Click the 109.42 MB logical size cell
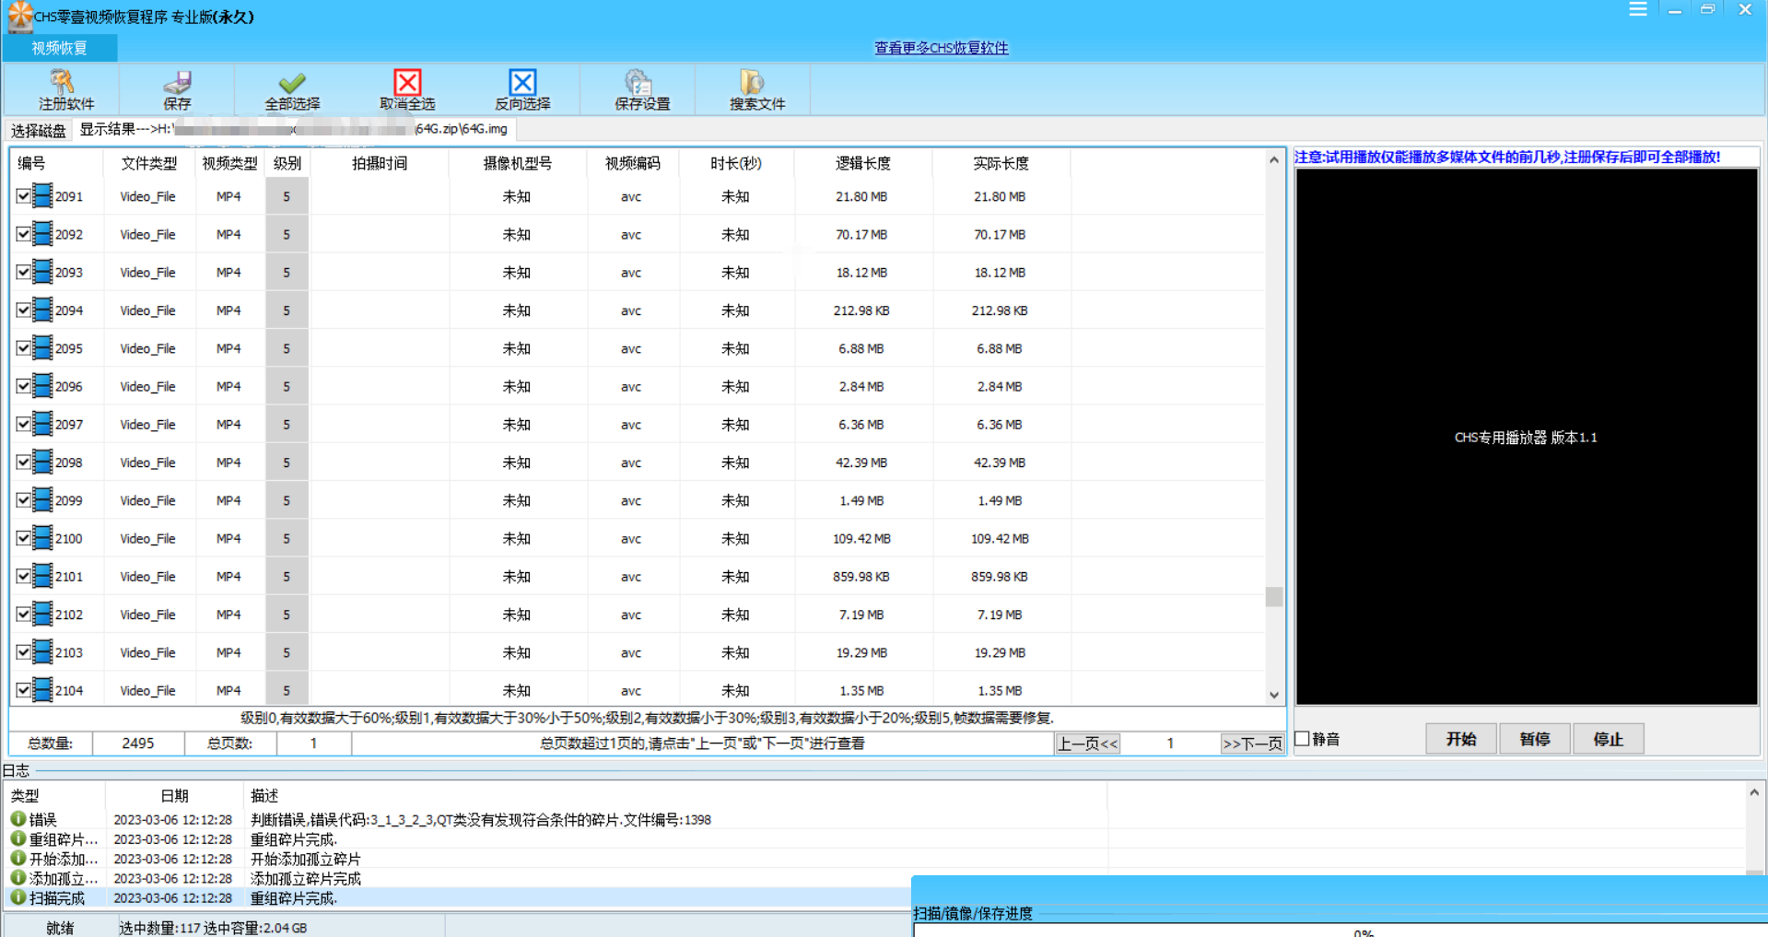1768x937 pixels. (861, 539)
